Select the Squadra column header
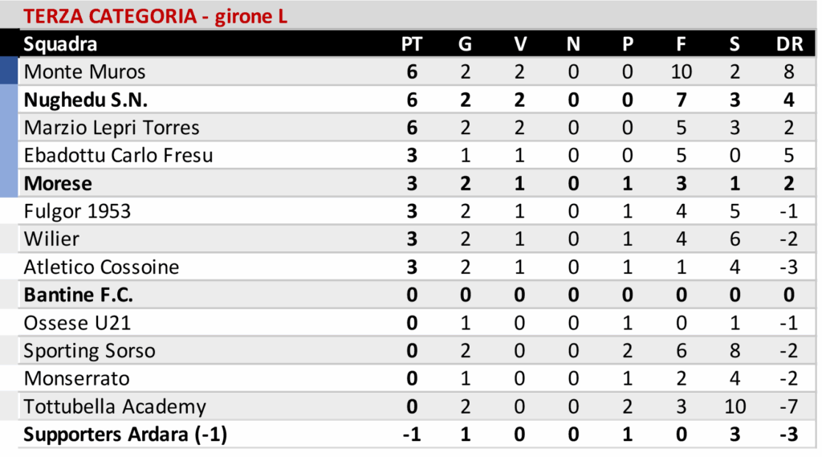 tap(60, 44)
